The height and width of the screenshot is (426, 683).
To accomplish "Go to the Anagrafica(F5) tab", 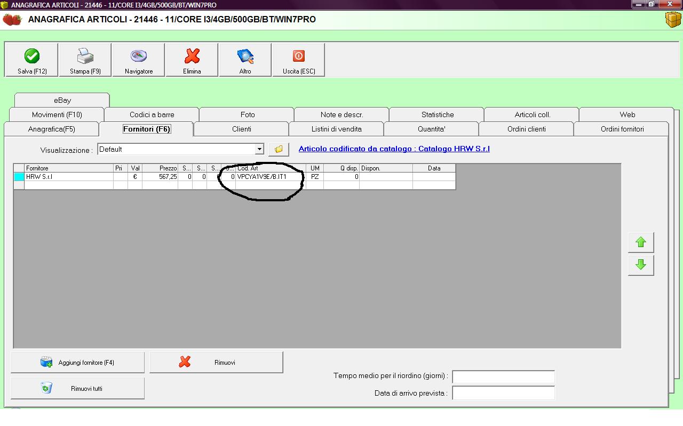I will (52, 129).
